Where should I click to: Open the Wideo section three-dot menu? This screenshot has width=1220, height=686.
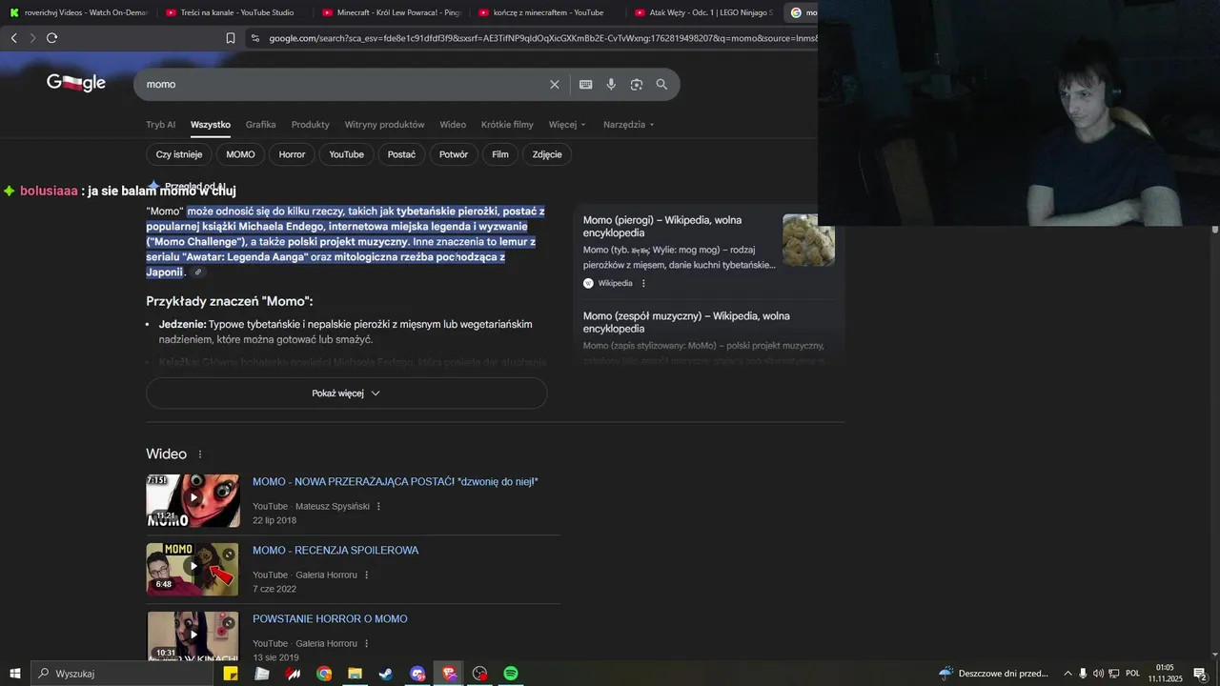[200, 454]
